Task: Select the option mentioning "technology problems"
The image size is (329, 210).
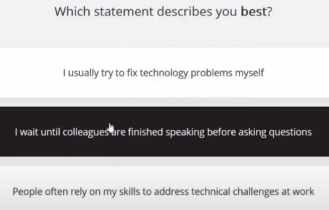Action: [x=164, y=72]
